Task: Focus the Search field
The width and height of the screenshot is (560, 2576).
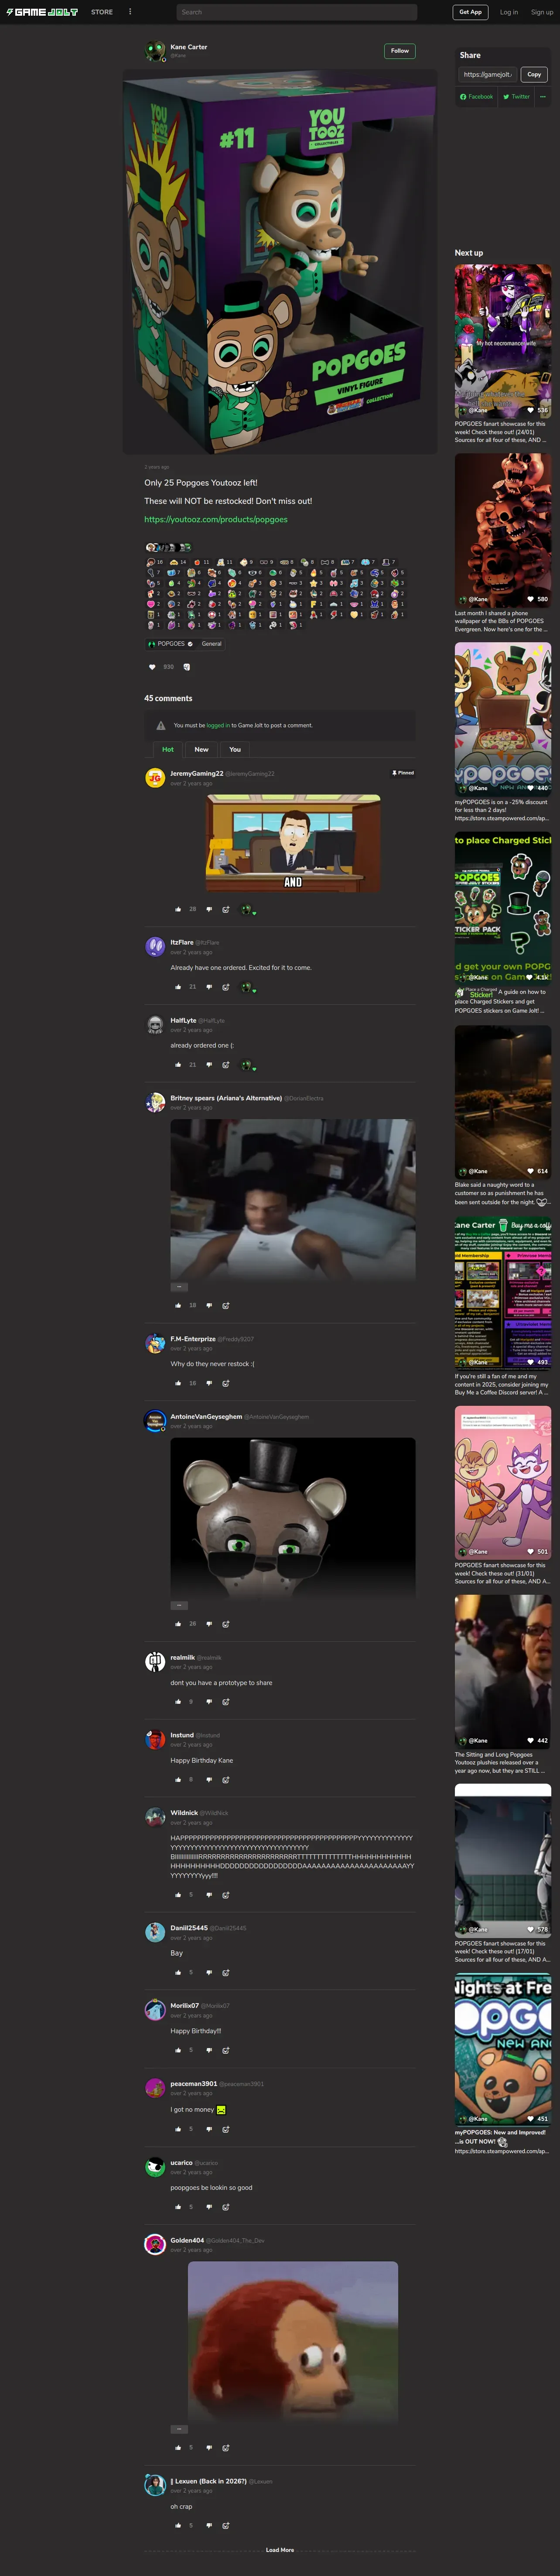Action: (296, 12)
